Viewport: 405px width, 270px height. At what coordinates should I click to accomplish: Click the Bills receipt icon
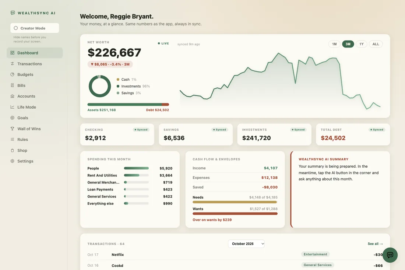tap(13, 85)
